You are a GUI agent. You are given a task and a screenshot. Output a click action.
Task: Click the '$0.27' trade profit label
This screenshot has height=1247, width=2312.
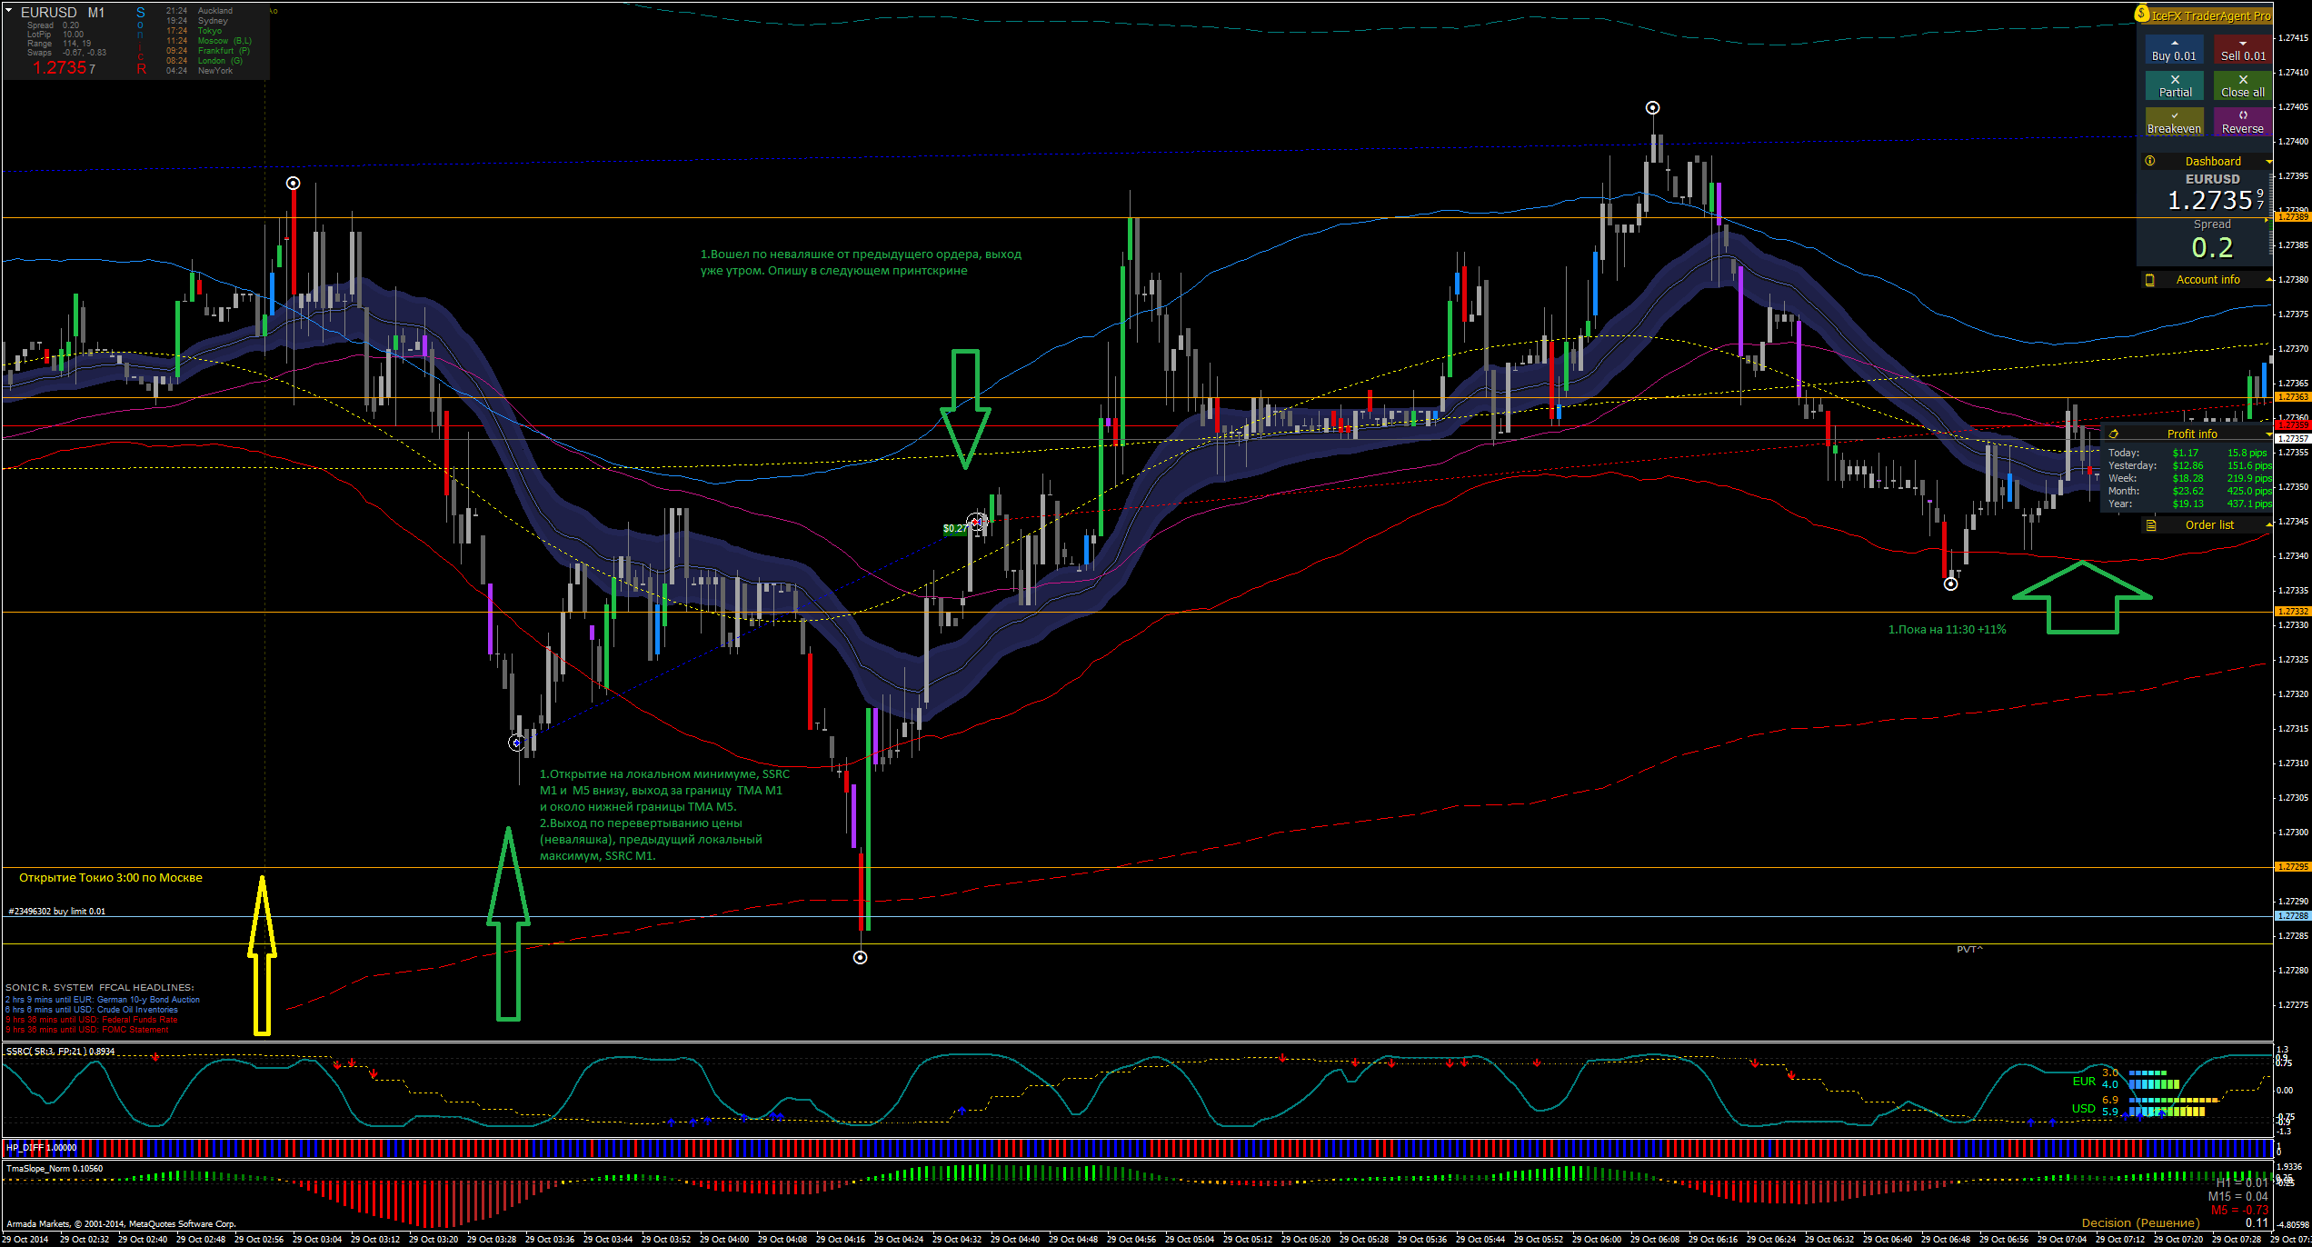955,528
